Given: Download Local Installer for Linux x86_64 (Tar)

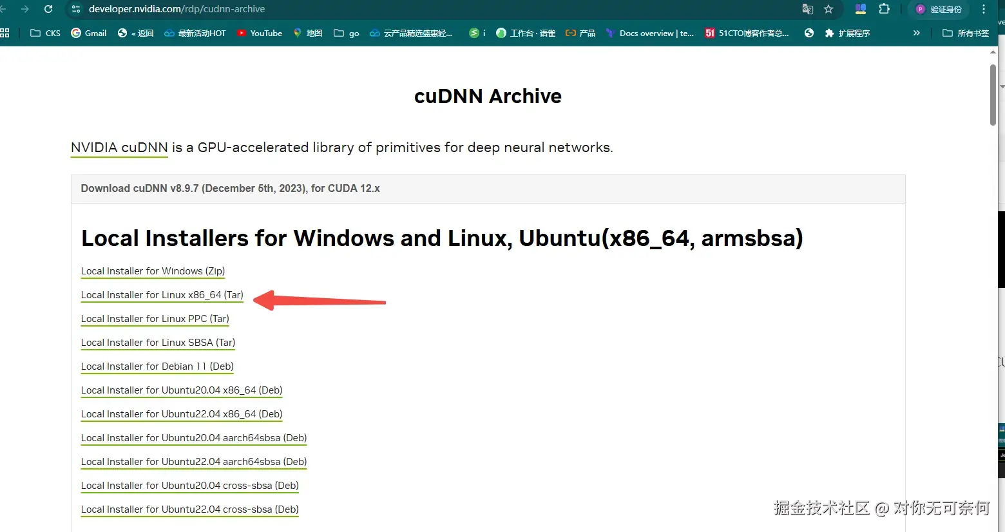Looking at the screenshot, I should point(162,295).
